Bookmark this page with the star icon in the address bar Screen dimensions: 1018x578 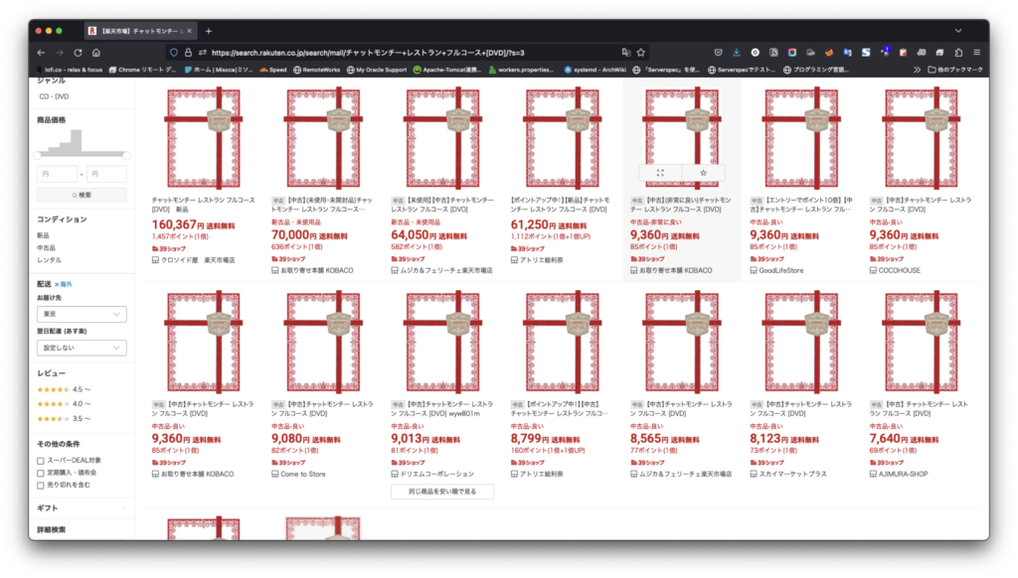pos(642,52)
